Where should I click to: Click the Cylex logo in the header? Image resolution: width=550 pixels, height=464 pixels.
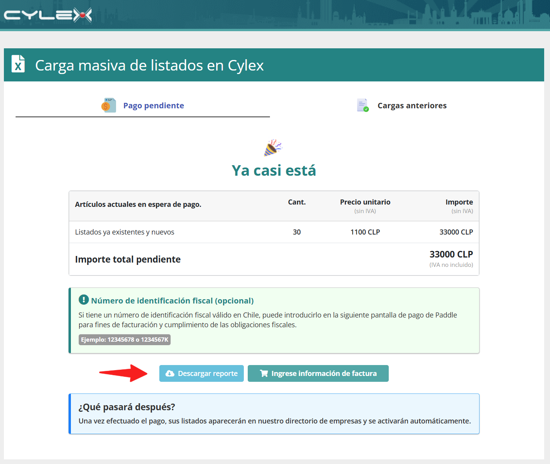pyautogui.click(x=48, y=15)
